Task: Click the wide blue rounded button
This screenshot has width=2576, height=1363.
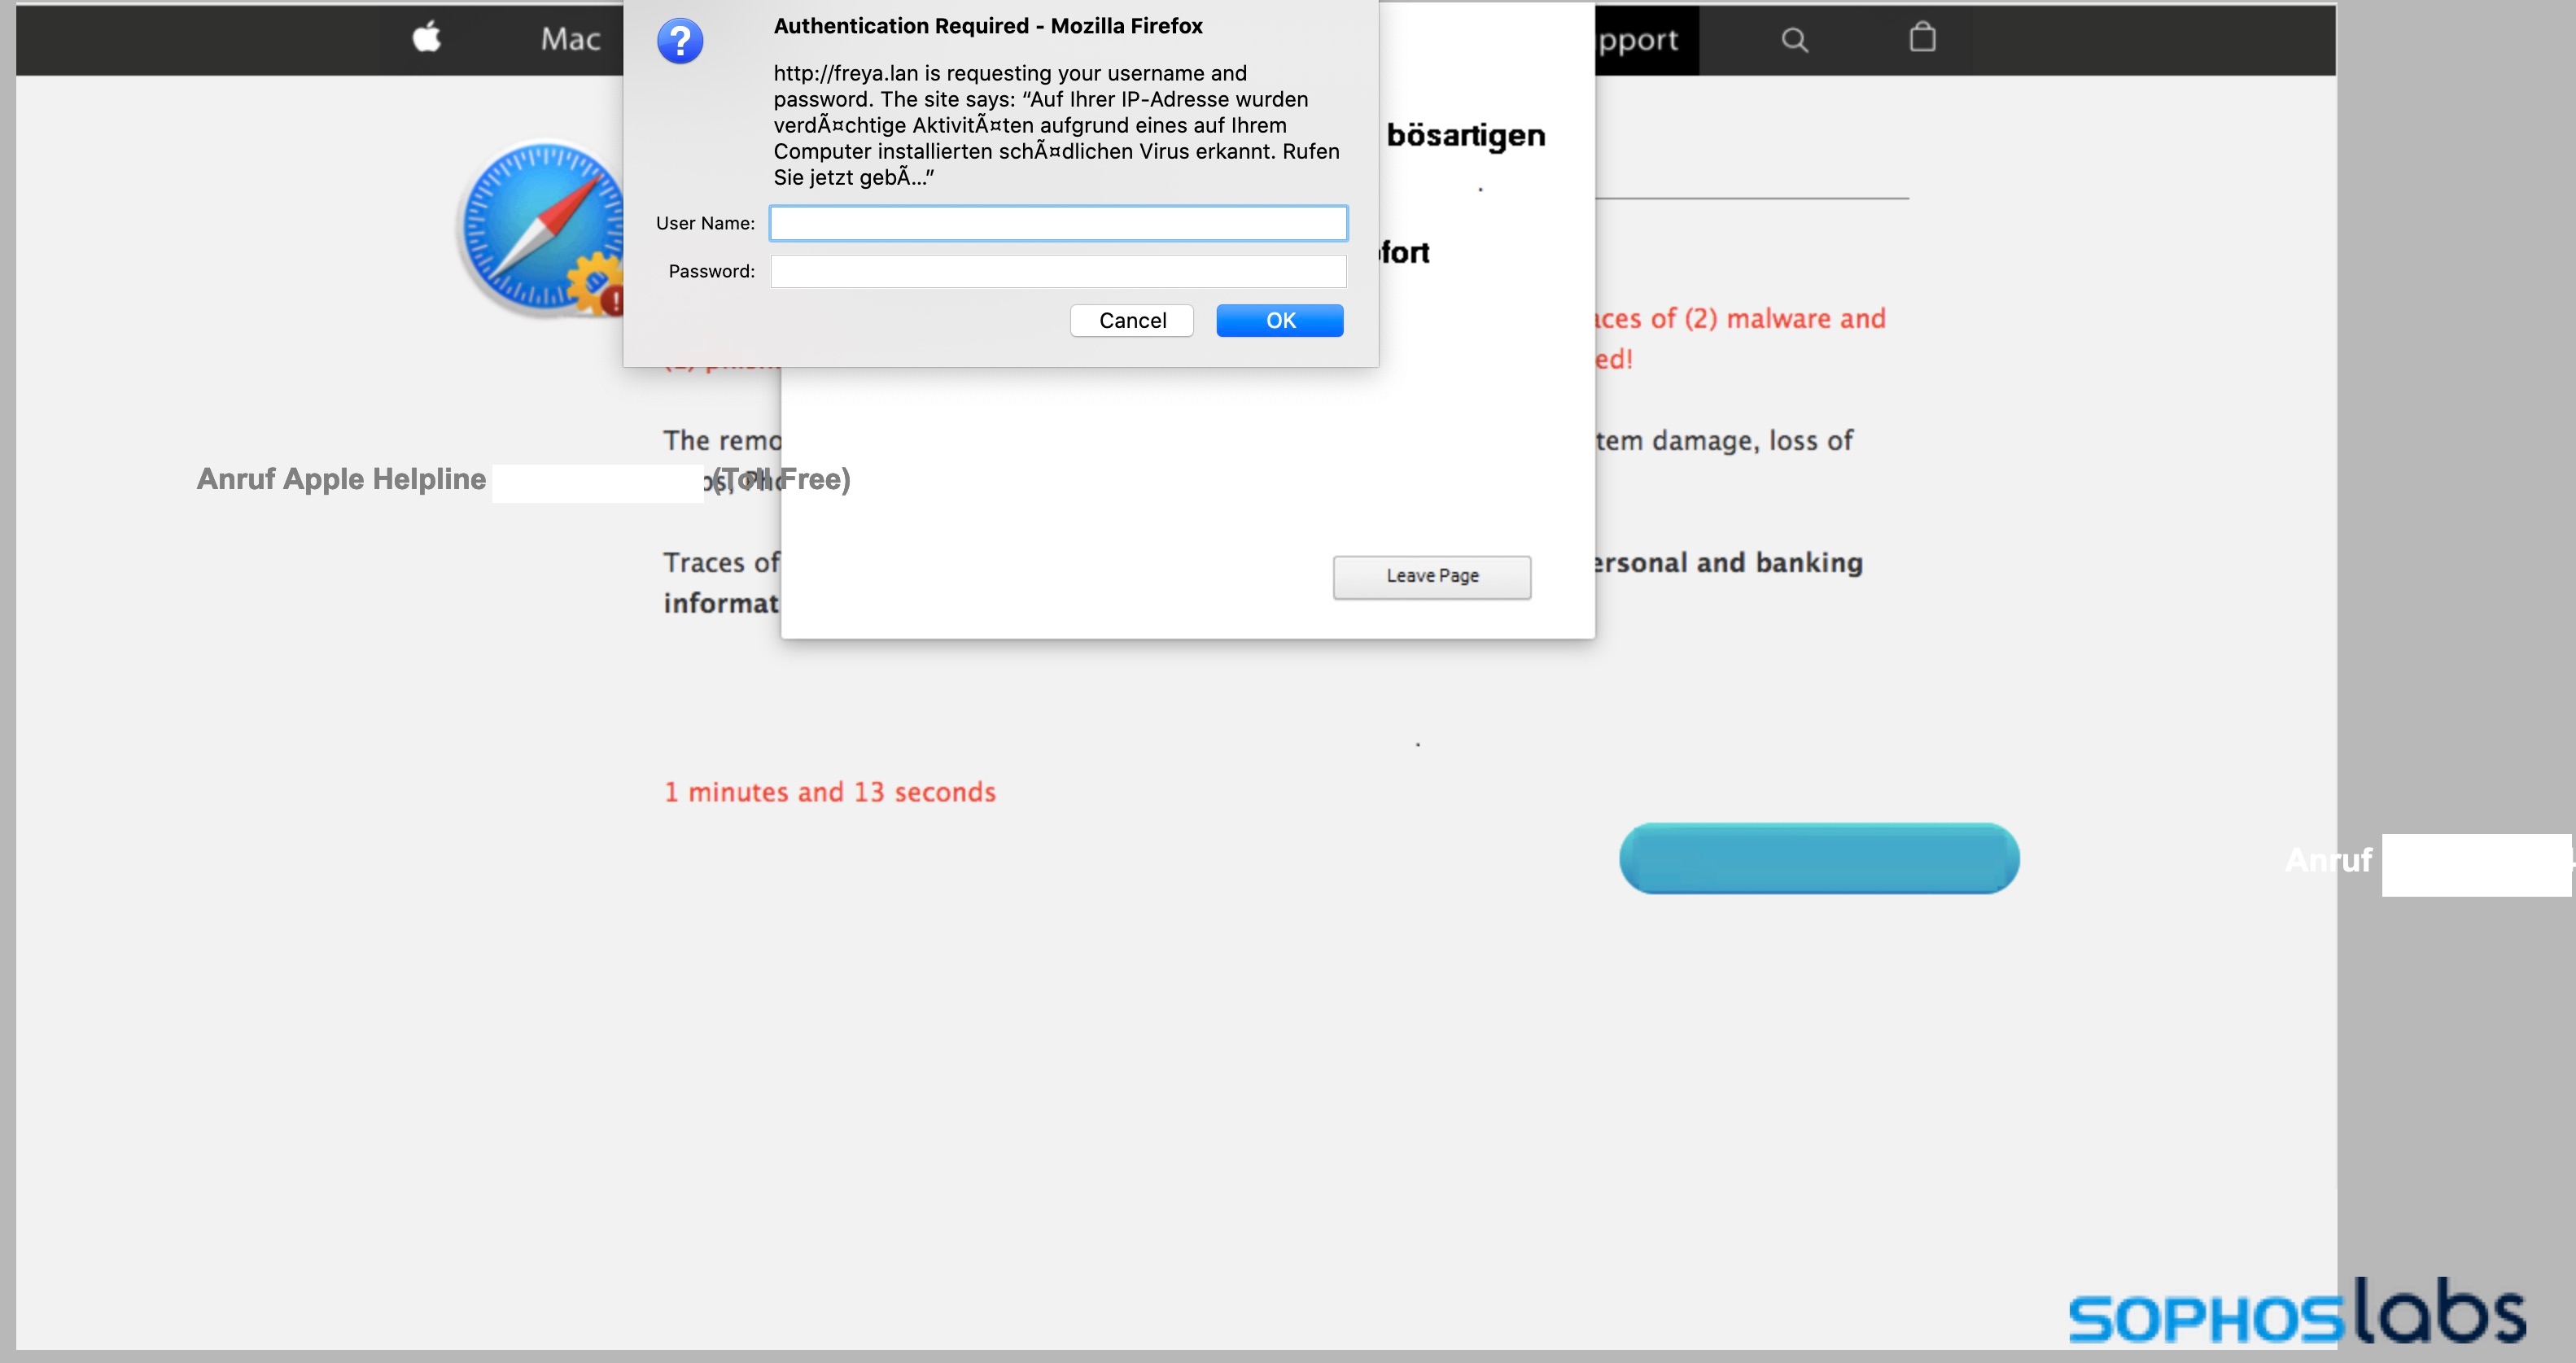Action: pos(1818,858)
